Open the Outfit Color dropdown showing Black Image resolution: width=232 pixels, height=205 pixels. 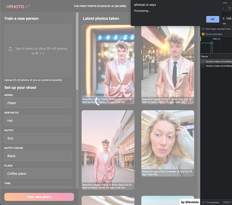pyautogui.click(x=38, y=156)
